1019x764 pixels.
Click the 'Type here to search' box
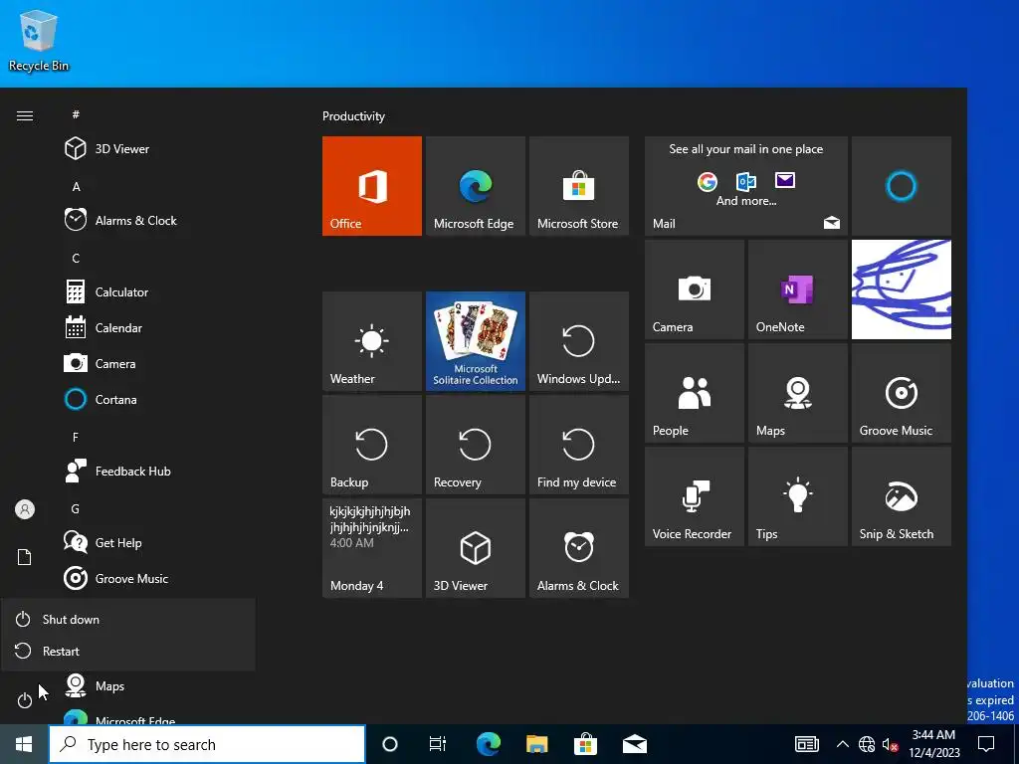[x=207, y=744]
